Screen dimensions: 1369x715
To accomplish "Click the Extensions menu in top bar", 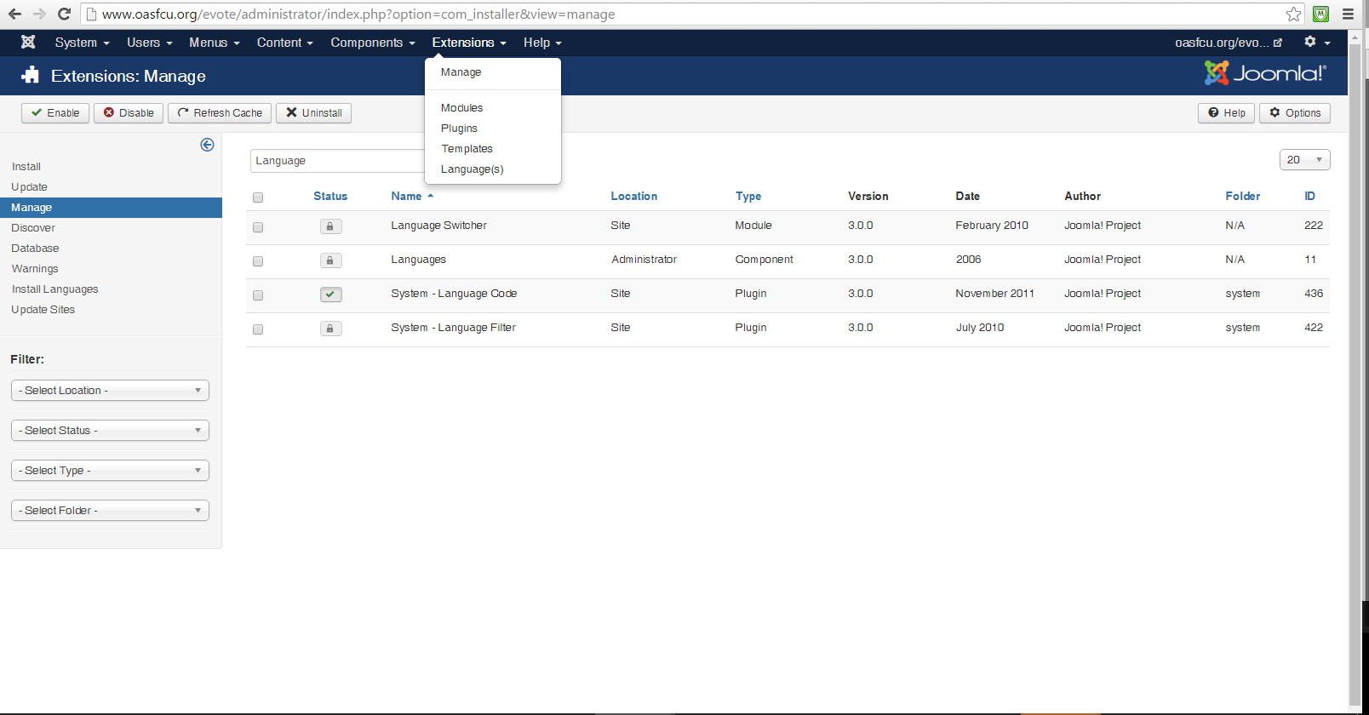I will 469,43.
